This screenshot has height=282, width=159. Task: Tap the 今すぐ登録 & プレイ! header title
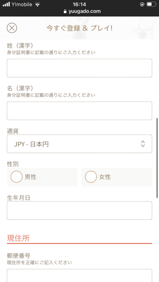tap(79, 28)
